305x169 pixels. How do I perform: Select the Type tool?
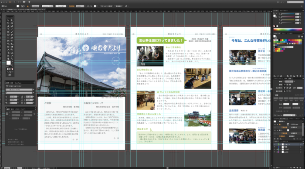(x=8, y=29)
